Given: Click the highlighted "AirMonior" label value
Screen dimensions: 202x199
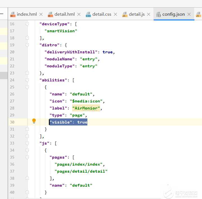Looking at the screenshot, I should pyautogui.click(x=86, y=108).
